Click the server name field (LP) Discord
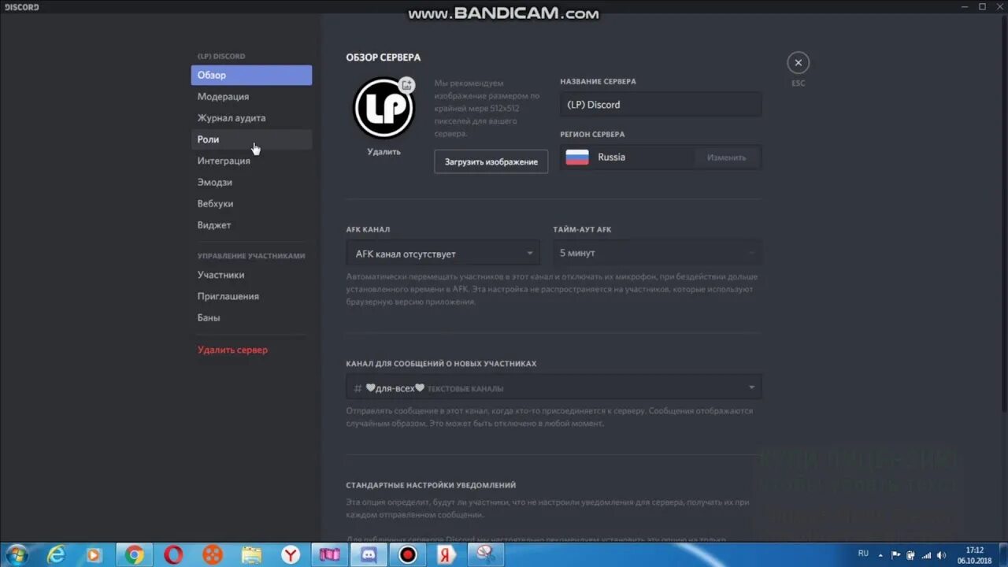Image resolution: width=1008 pixels, height=567 pixels. point(661,104)
